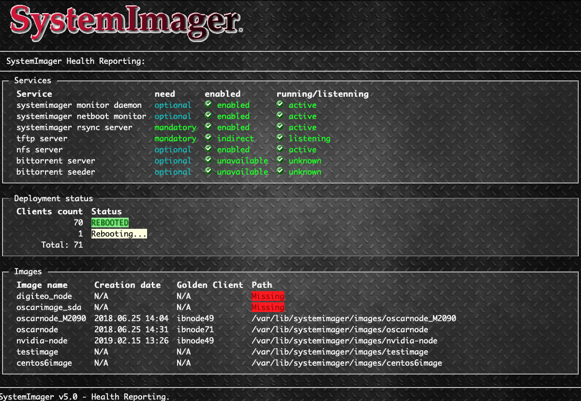Click the 'digiteo_node' image name
Image resolution: width=581 pixels, height=401 pixels.
pos(45,296)
